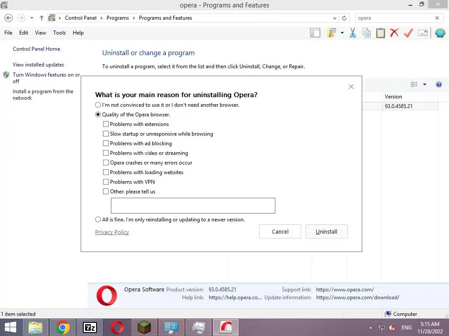Check Problems with extensions
Screen dimensions: 449x336
click(106, 124)
